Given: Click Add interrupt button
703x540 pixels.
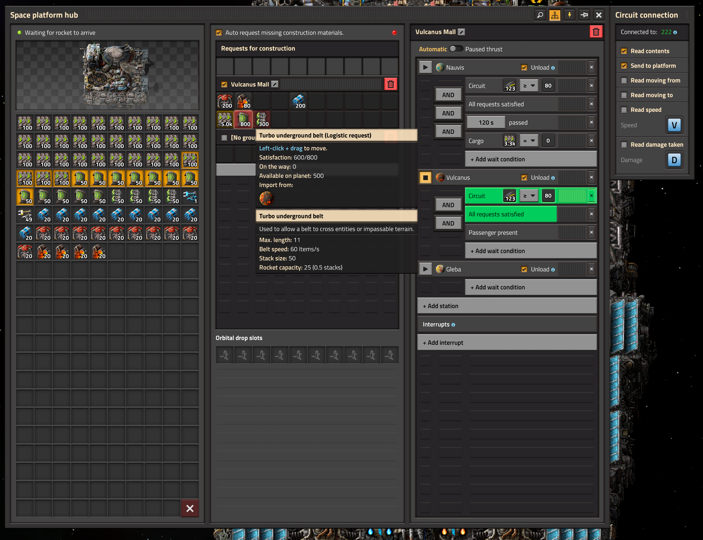Looking at the screenshot, I should 507,343.
